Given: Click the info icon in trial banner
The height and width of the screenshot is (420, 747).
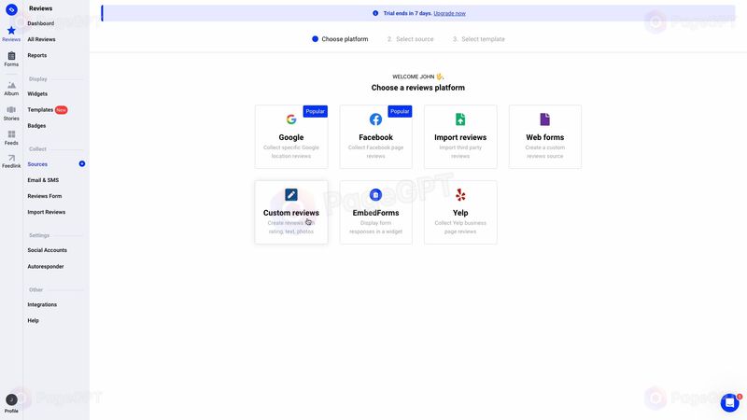Looking at the screenshot, I should (x=375, y=13).
